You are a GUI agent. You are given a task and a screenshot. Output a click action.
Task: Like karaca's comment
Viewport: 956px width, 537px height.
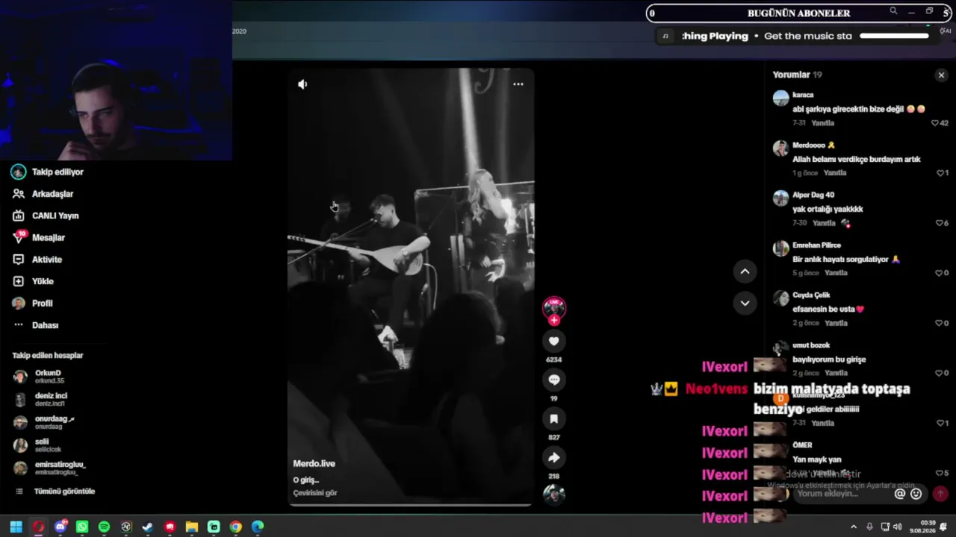[935, 123]
